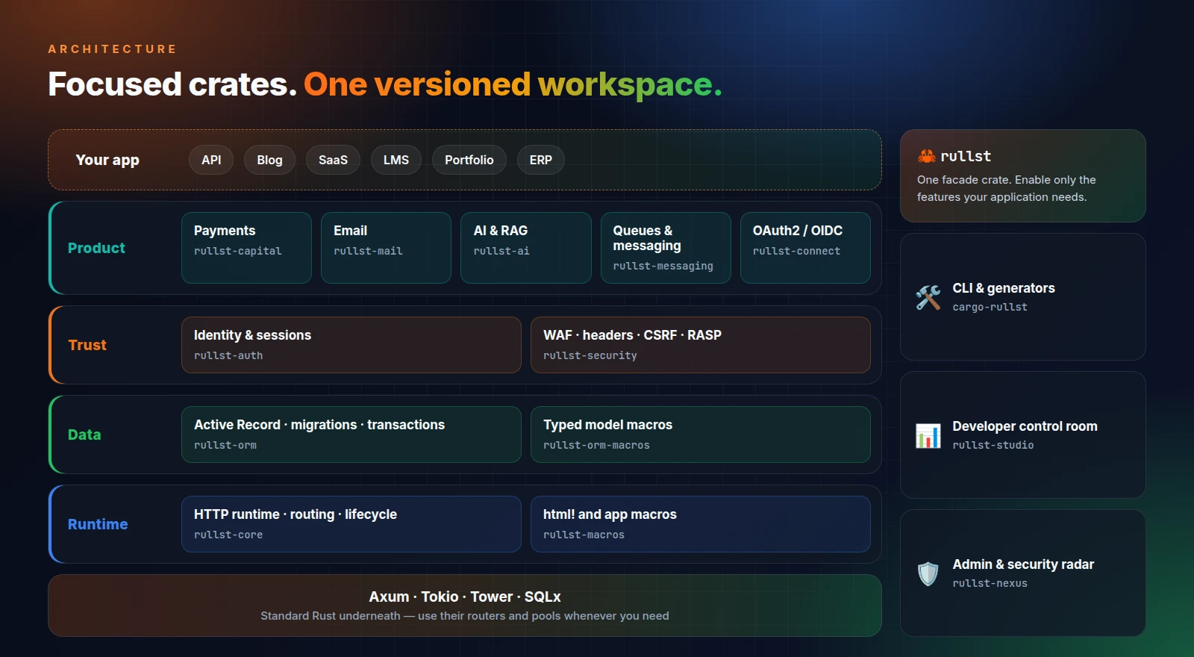
Task: Select the API pill
Action: tap(211, 160)
